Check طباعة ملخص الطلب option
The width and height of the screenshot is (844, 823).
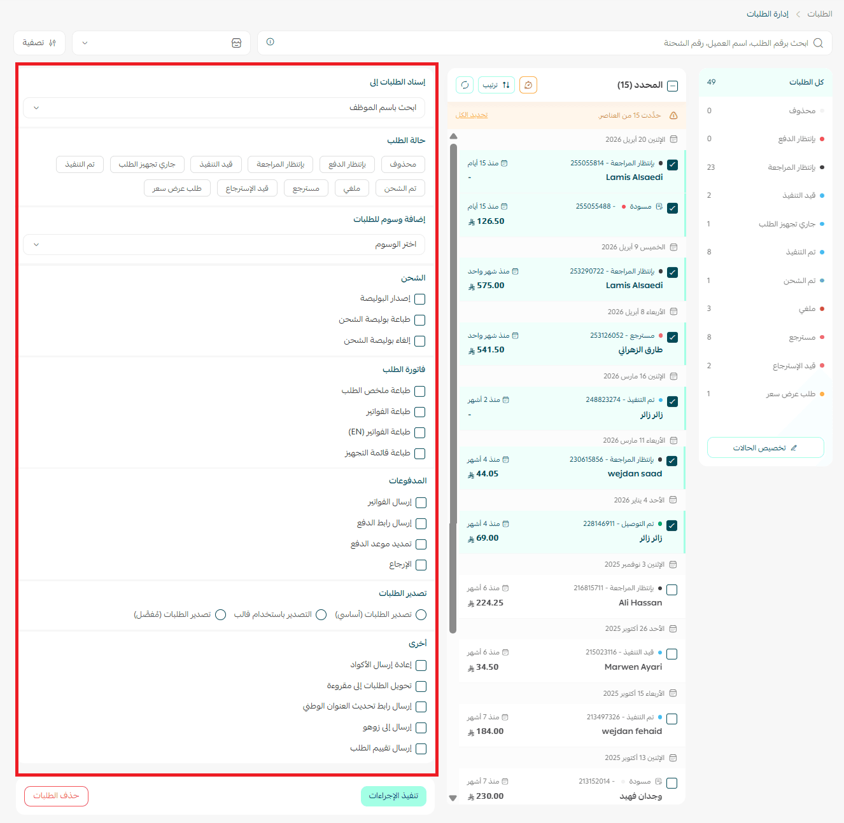point(419,391)
